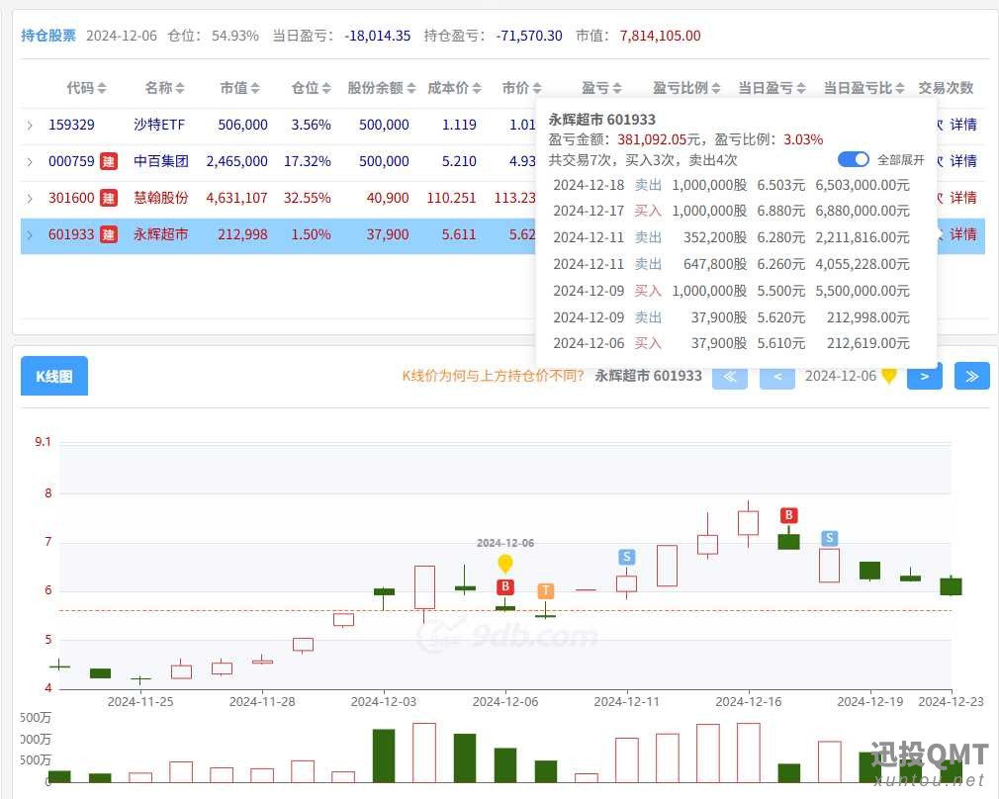Click the yellow marker icon beside date 2024-12-06

click(889, 376)
